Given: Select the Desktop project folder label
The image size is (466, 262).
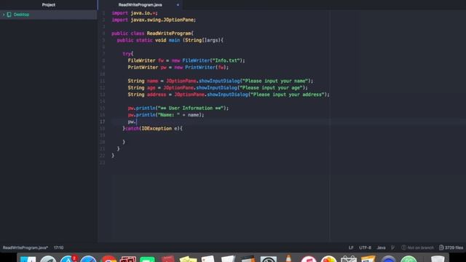Looking at the screenshot, I should [x=21, y=15].
